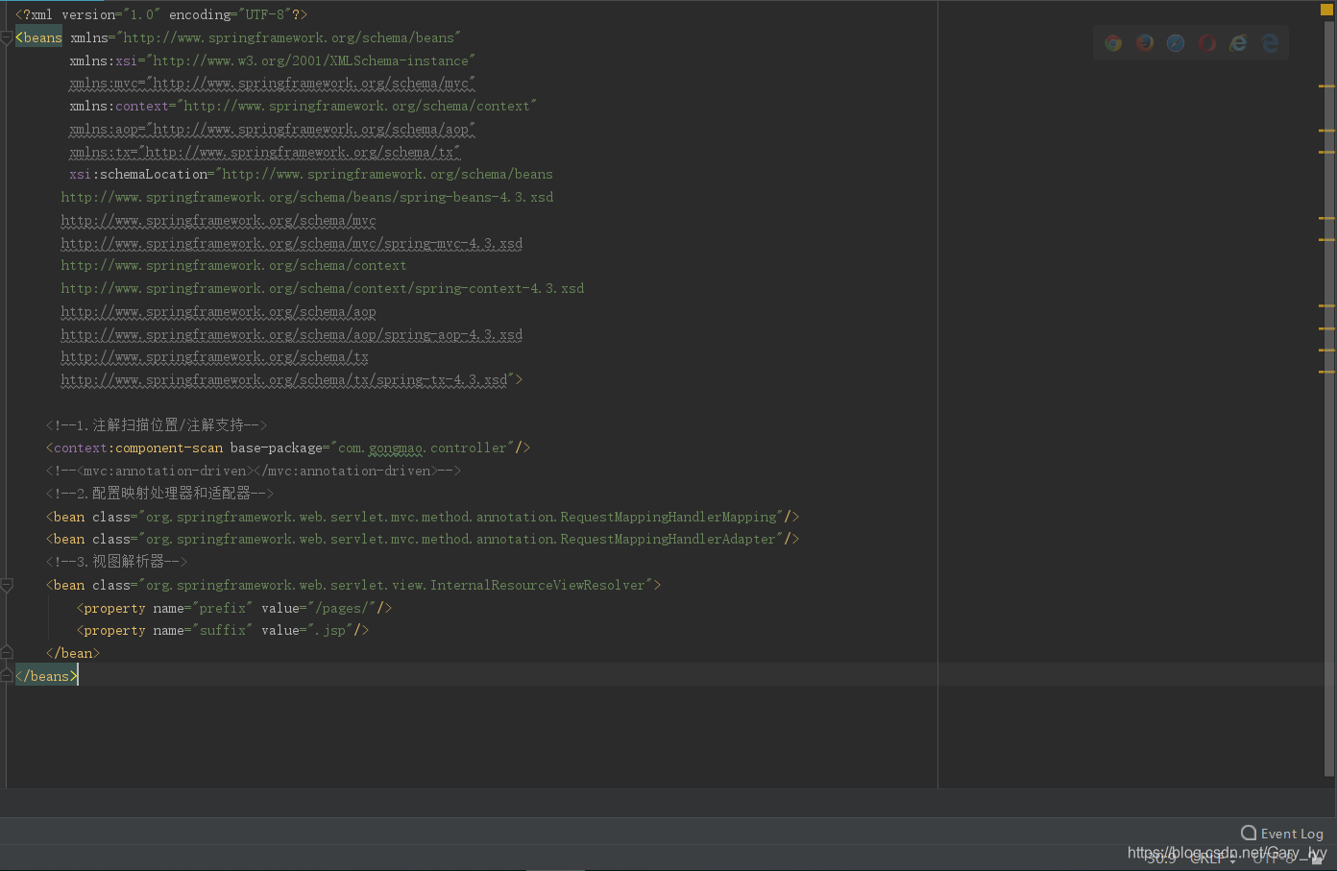Click the fold end marker beside </bean>
The width and height of the screenshot is (1337, 871).
coord(7,653)
